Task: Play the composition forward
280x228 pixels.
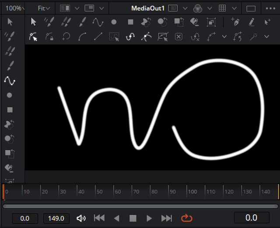Action: point(149,218)
